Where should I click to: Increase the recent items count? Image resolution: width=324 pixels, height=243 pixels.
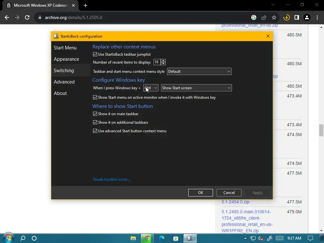click(163, 60)
